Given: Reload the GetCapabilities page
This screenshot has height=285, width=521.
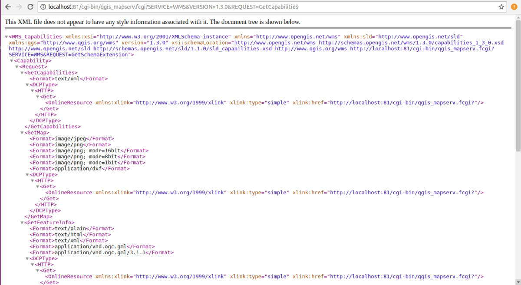Looking at the screenshot, I should point(30,7).
